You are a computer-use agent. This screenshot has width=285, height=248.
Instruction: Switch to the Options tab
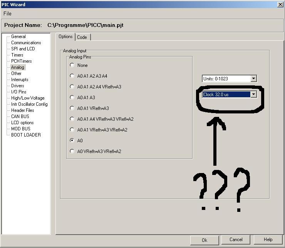coord(65,37)
